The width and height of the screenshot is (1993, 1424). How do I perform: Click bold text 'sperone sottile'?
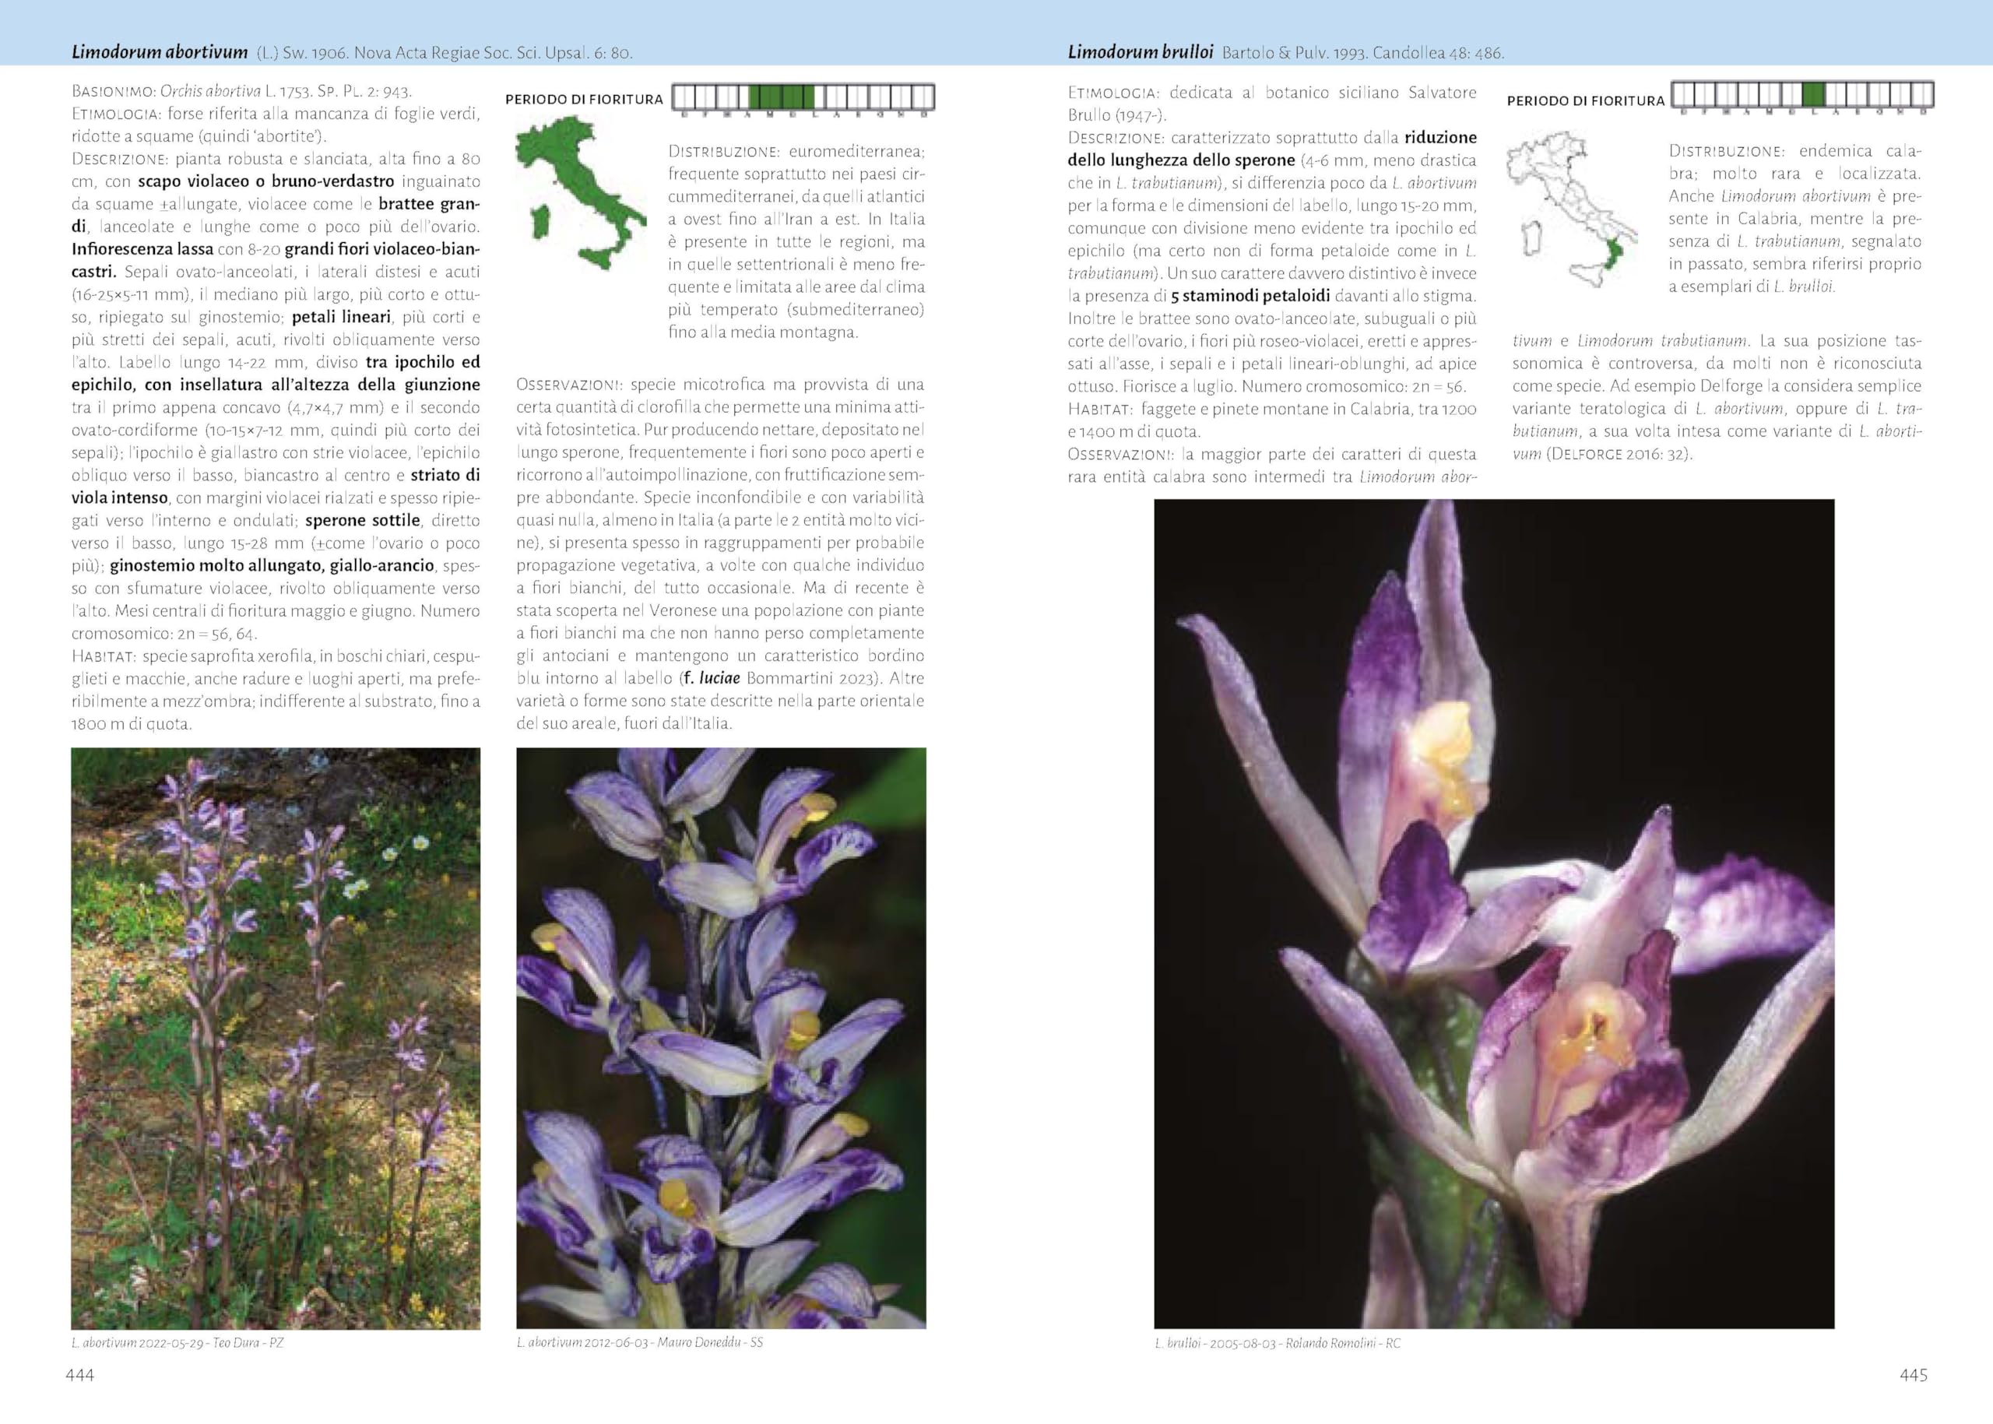tap(363, 520)
